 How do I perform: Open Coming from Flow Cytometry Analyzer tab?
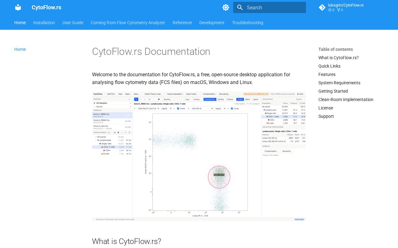click(x=128, y=23)
